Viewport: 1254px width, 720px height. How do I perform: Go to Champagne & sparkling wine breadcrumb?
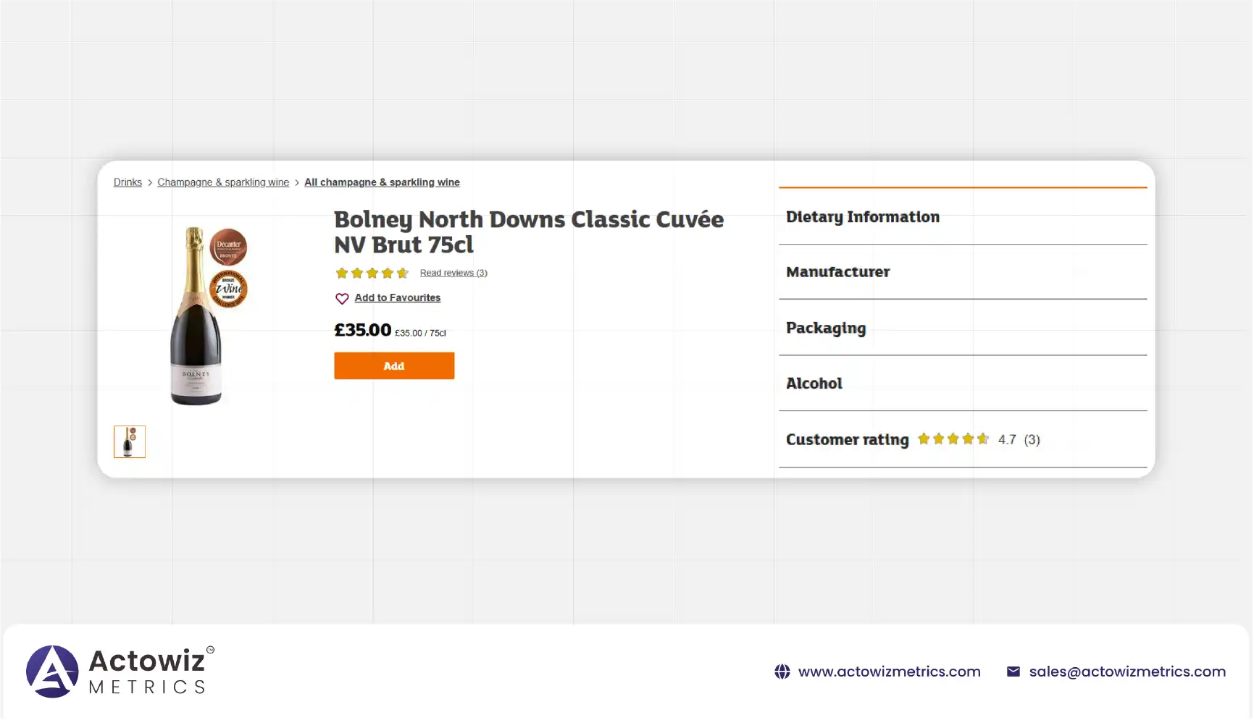click(223, 182)
